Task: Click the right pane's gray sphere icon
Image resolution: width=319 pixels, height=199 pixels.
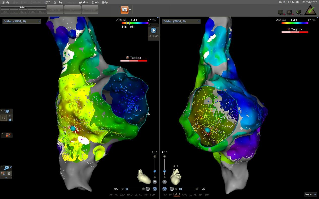Action: (172, 189)
